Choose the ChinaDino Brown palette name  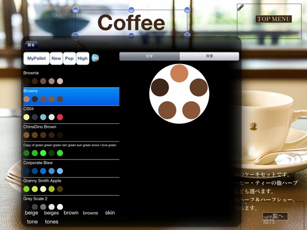coord(40,127)
